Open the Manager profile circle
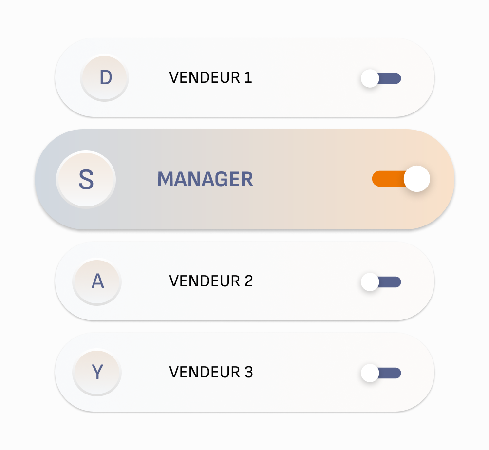The width and height of the screenshot is (489, 450). (86, 179)
